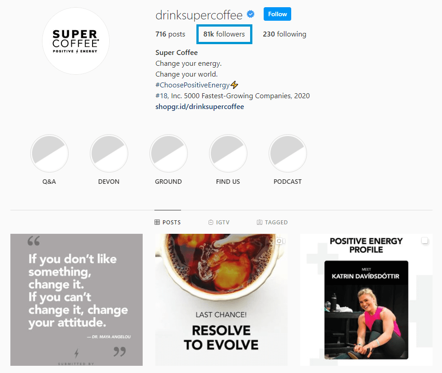Click the blue verified badge icon
Screen dimensions: 442x373
pos(250,14)
